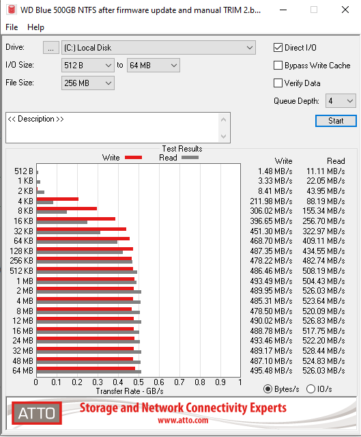This screenshot has width=361, height=437.
Task: Minimize the ATTO benchmark window
Action: coord(283,10)
